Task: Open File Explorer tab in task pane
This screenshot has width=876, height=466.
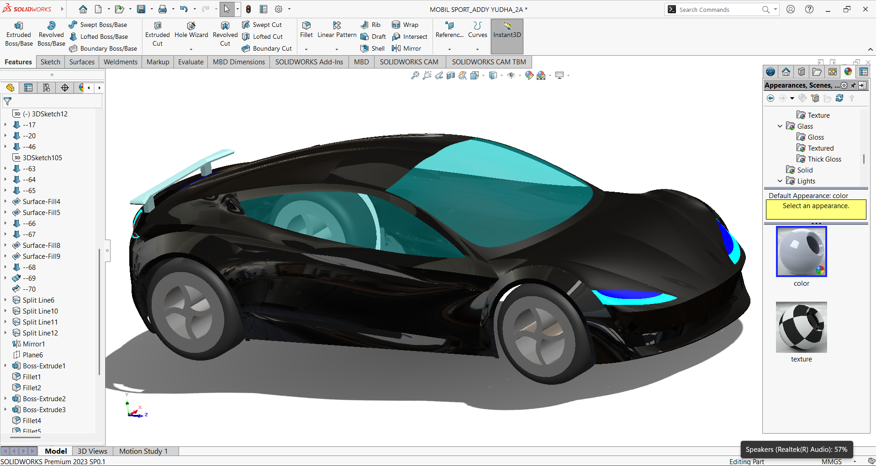Action: pyautogui.click(x=817, y=72)
